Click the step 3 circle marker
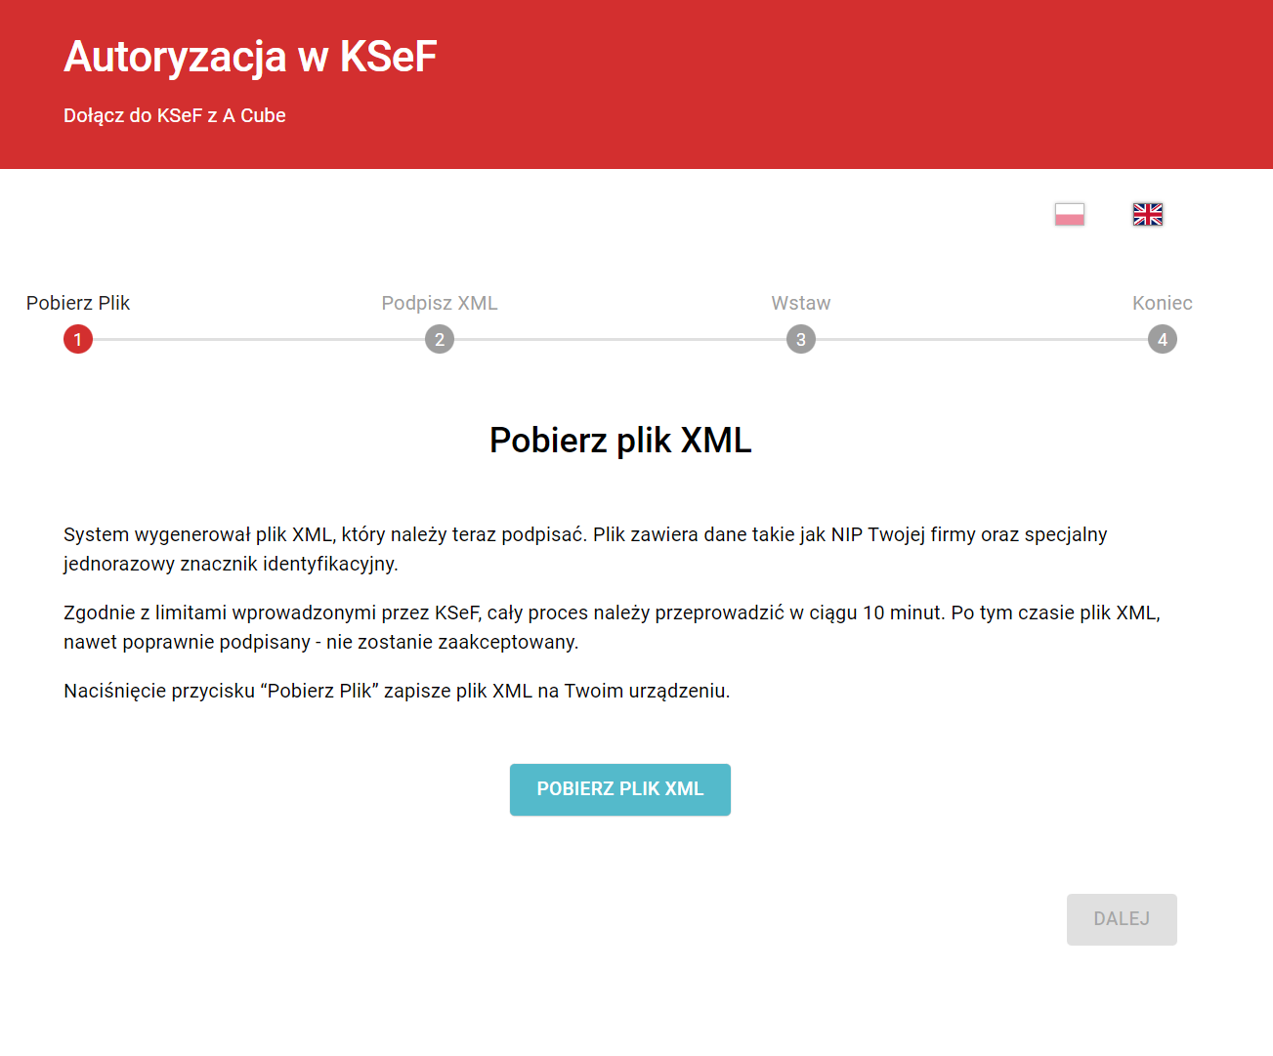 coord(801,340)
